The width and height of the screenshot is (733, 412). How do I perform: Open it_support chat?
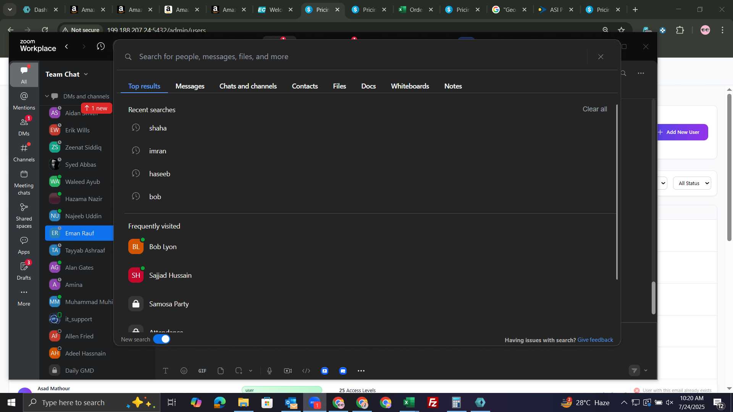[x=79, y=319]
